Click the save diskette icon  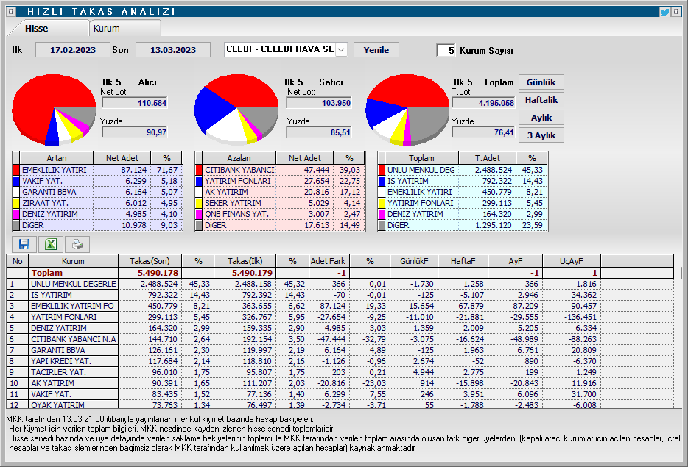click(24, 244)
